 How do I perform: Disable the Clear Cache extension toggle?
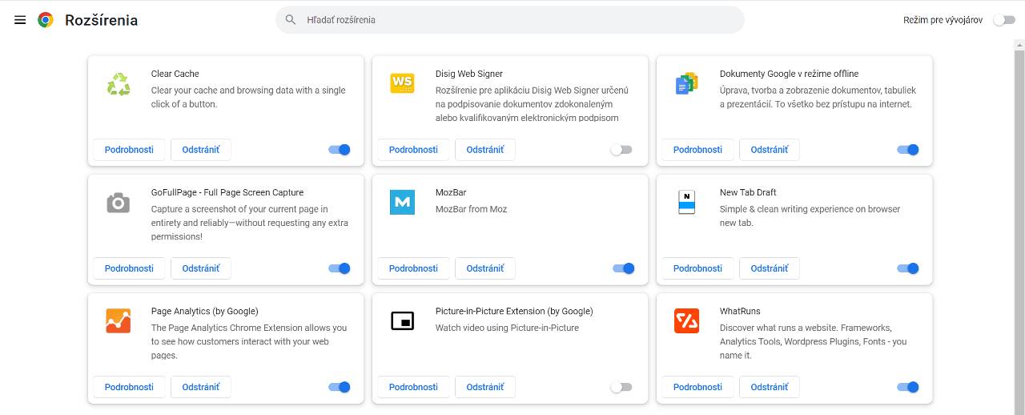click(340, 150)
